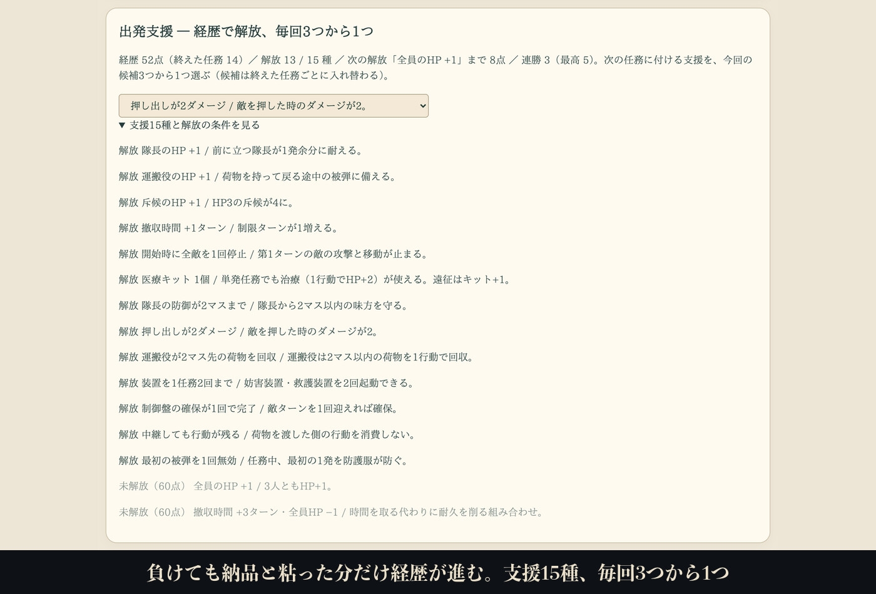
Task: Select row 隊長のHP +1
Action: [242, 151]
